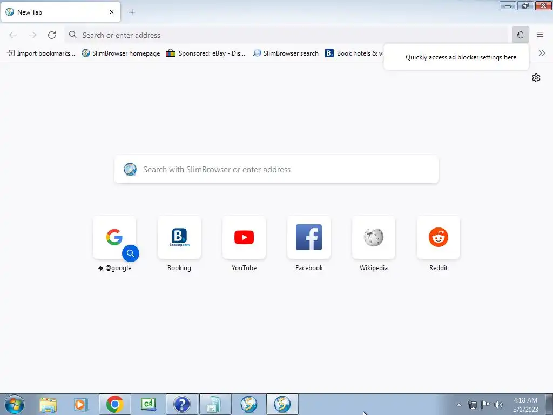Viewport: 553px width, 415px height.
Task: Select the New Tab tab
Action: [60, 12]
